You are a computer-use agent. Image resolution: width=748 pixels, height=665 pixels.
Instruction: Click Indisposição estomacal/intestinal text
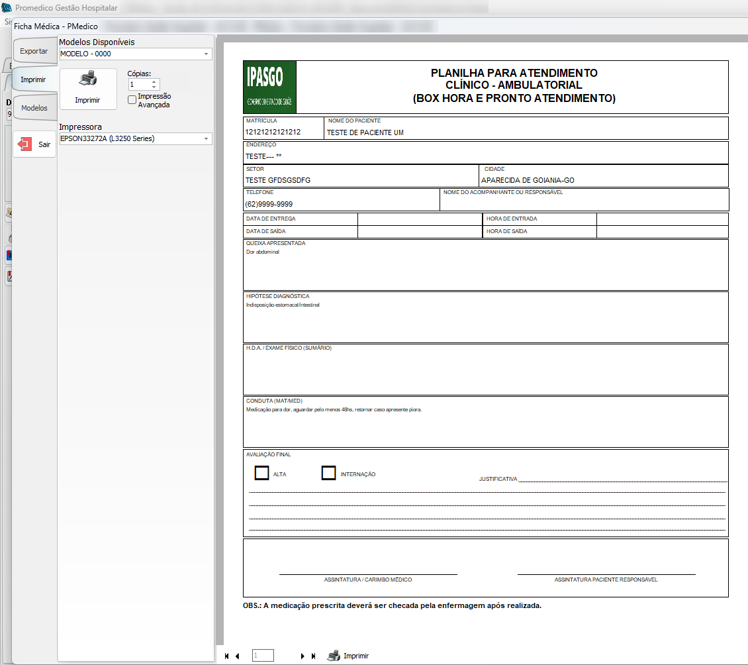coord(283,305)
